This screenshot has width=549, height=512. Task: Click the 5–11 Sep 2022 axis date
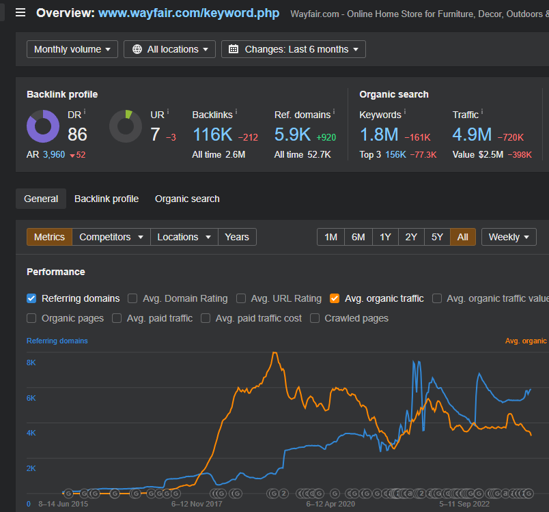pyautogui.click(x=464, y=504)
